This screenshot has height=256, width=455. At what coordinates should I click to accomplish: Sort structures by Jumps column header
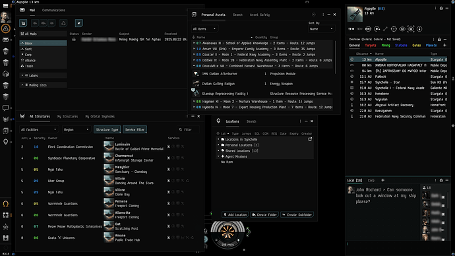(x=26, y=138)
